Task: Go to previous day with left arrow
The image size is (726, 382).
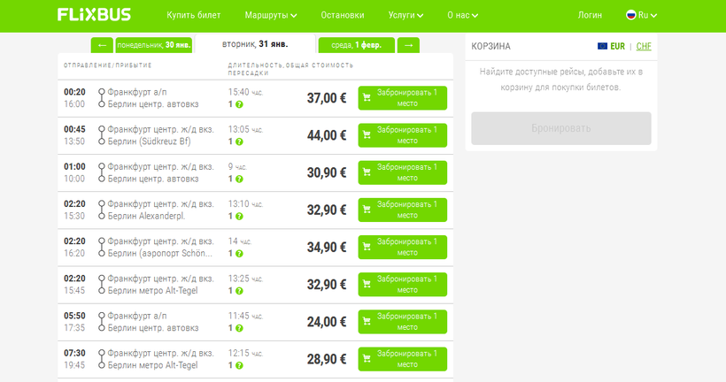Action: 102,45
